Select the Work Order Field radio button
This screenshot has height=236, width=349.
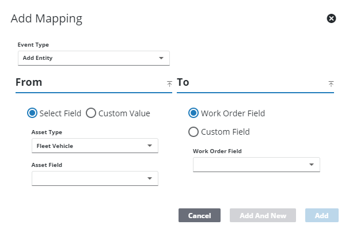(x=194, y=113)
